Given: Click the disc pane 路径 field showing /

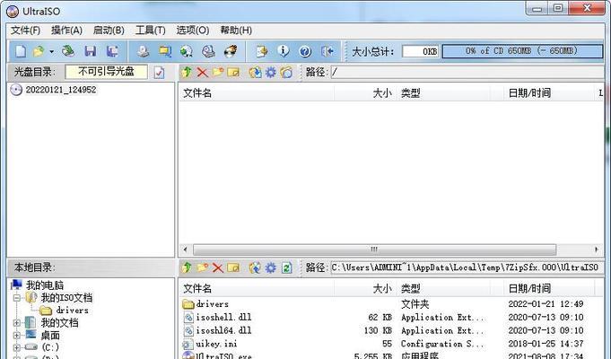Looking at the screenshot, I should click(467, 72).
